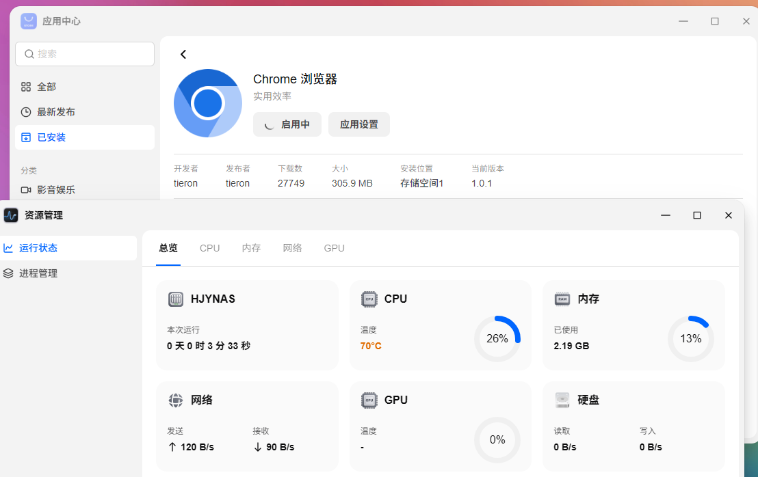
Task: Click the CPU 26% usage ring
Action: [497, 339]
